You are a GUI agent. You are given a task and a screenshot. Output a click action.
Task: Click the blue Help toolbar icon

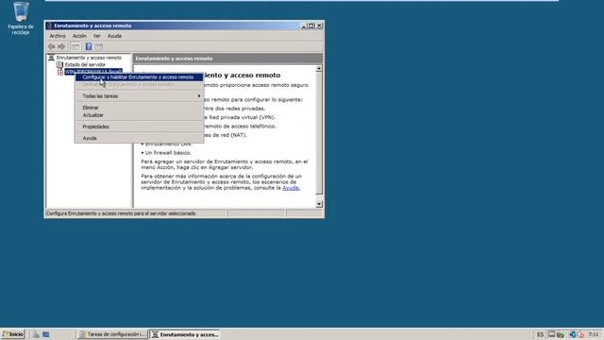[89, 46]
